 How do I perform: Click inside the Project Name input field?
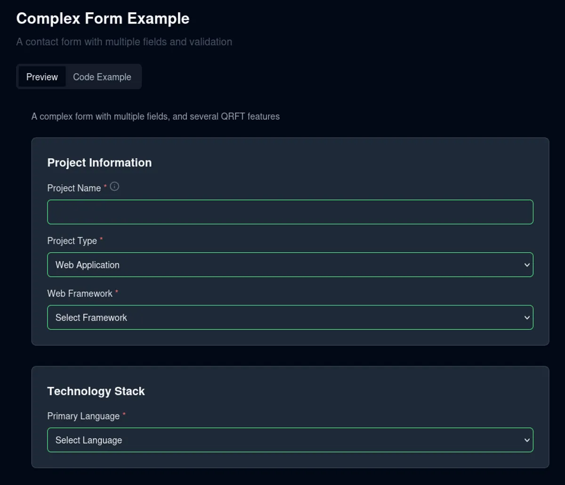tap(290, 212)
